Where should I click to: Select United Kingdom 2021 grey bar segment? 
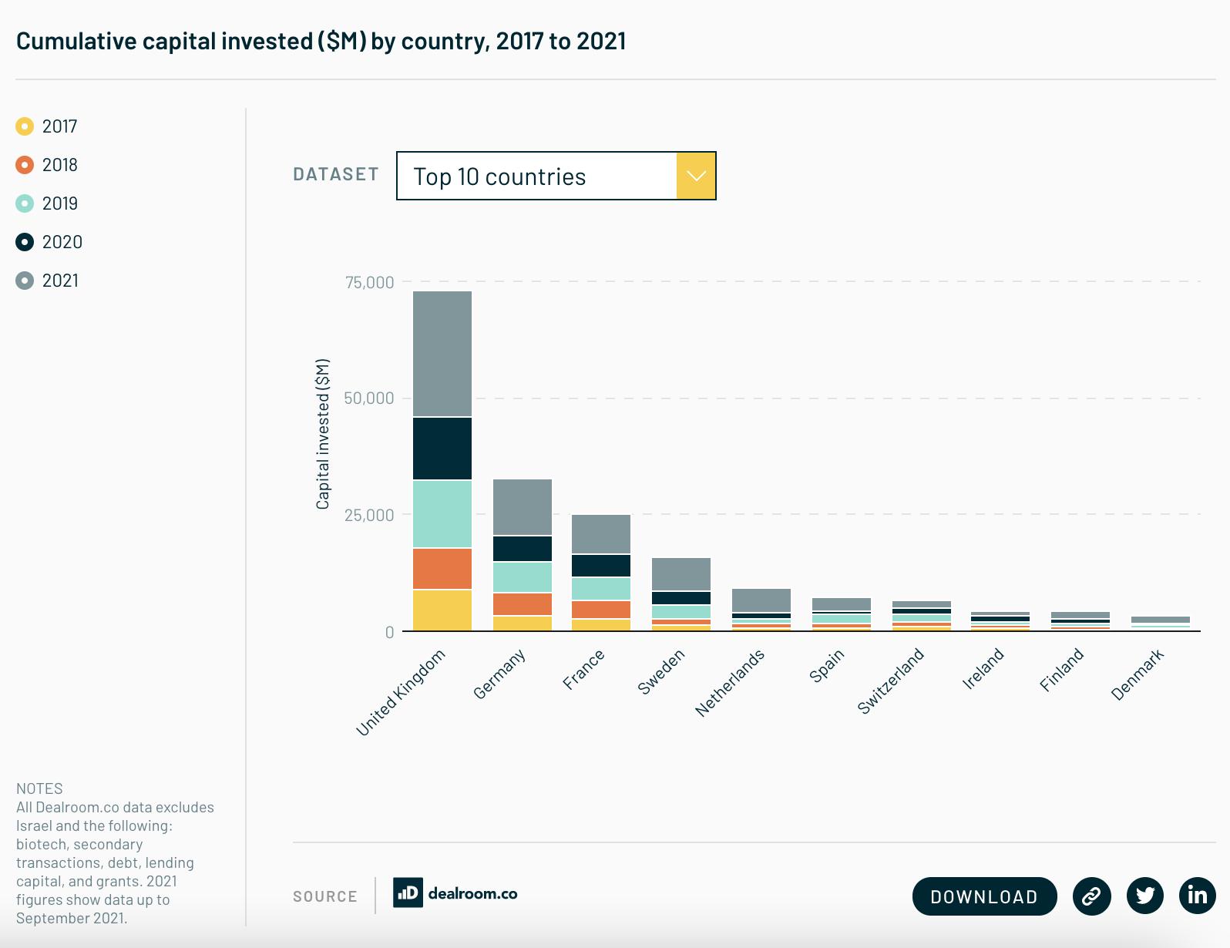click(442, 354)
